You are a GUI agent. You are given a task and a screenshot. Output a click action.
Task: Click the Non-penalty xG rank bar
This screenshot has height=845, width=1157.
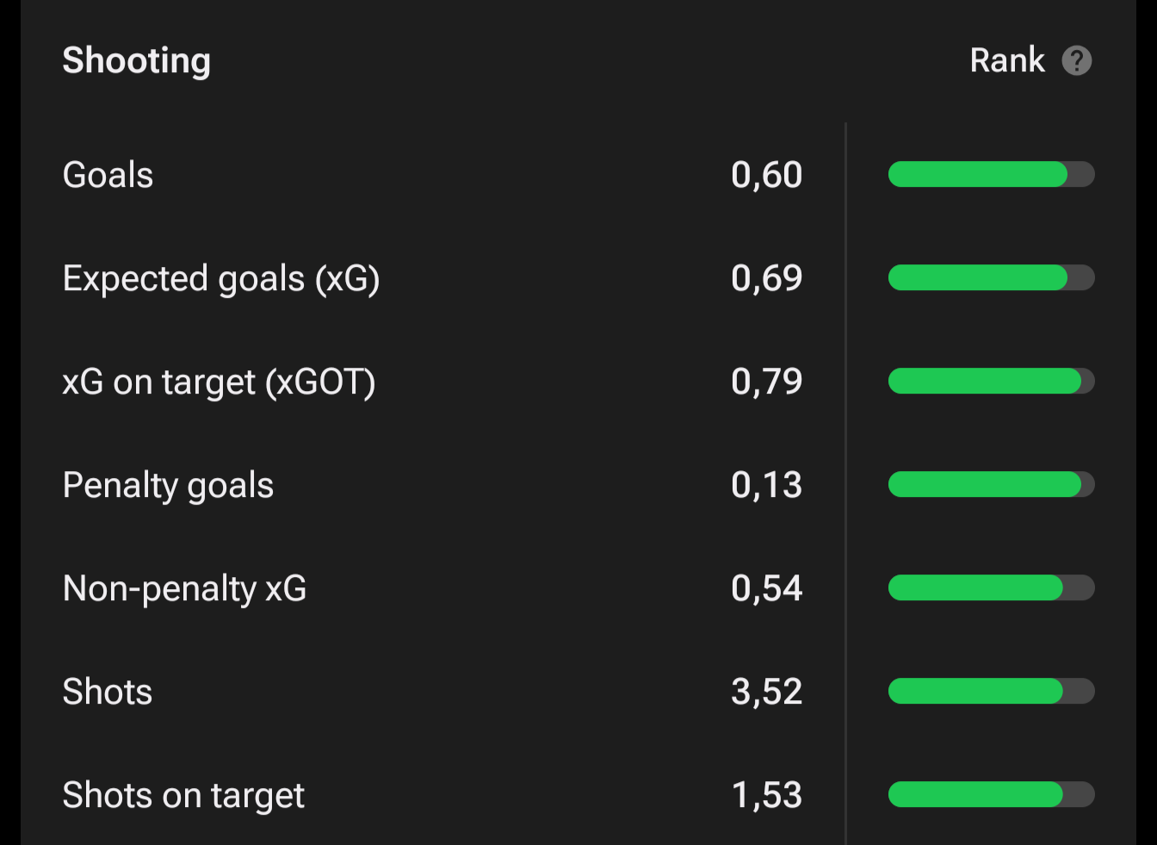991,588
